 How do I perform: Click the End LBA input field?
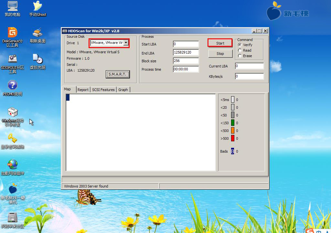[186, 52]
